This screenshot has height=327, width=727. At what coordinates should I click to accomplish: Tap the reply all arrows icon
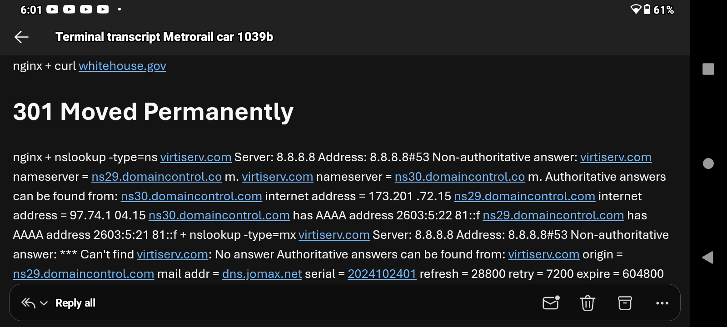28,303
